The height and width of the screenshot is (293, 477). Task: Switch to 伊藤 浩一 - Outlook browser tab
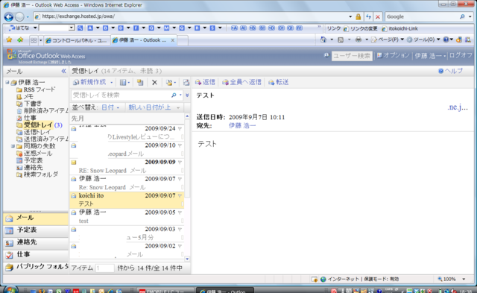coord(144,40)
